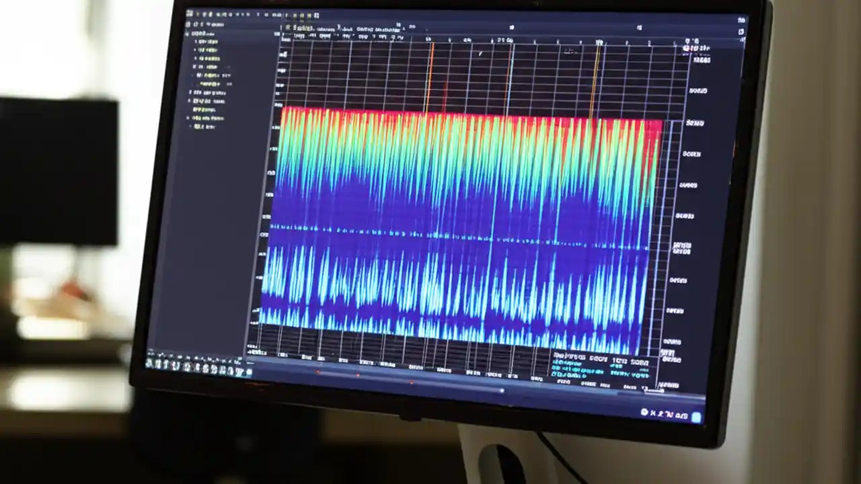Click the settings icon at the toolbar's left end
The height and width of the screenshot is (484, 861).
(x=190, y=12)
